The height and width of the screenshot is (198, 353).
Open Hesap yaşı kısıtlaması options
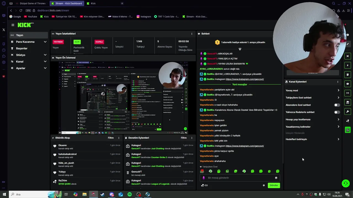pos(313,120)
